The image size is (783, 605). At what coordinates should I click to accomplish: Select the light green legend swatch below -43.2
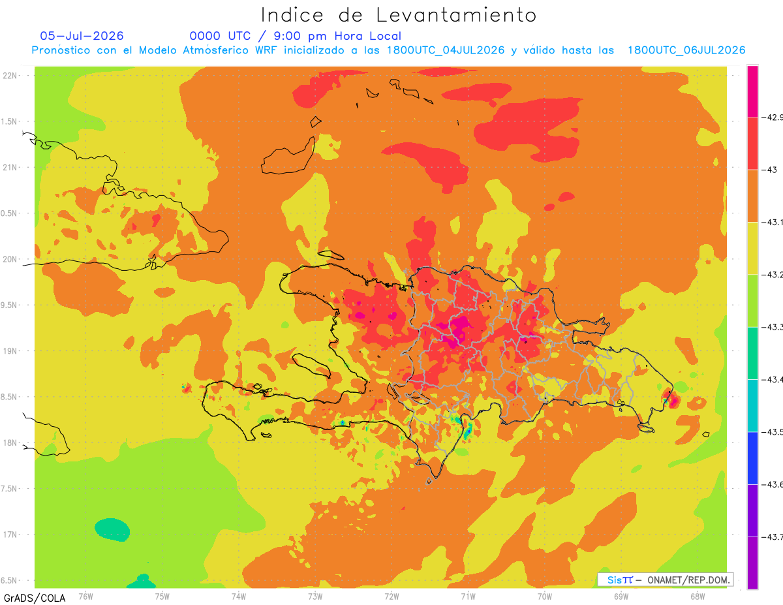752,300
